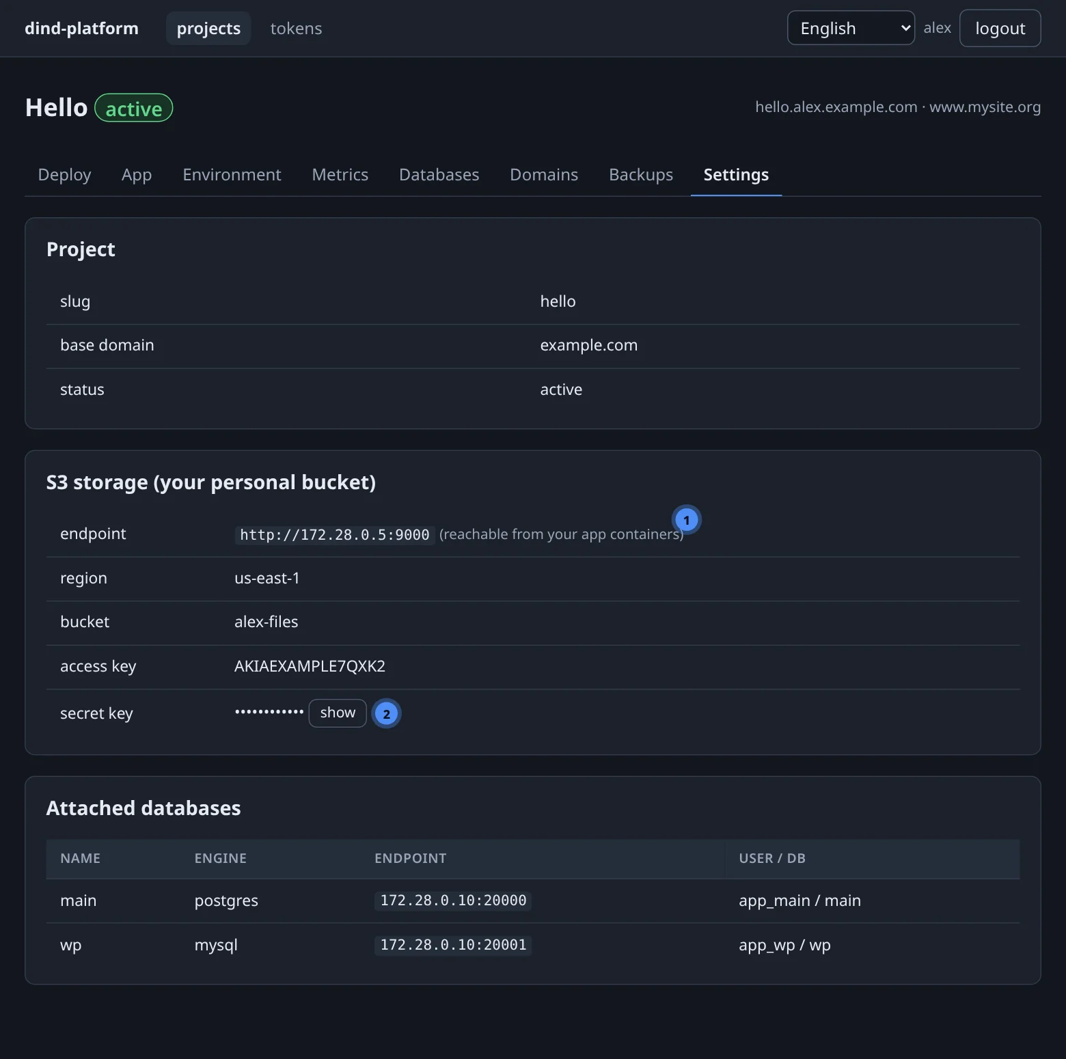
Task: Reveal the S3 secret key with show
Action: pos(338,713)
